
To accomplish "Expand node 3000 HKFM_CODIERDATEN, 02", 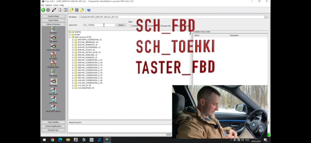I will [x=73, y=40].
